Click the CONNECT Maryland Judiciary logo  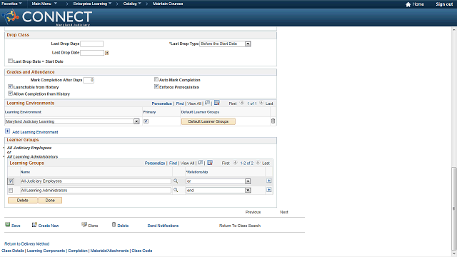point(47,17)
